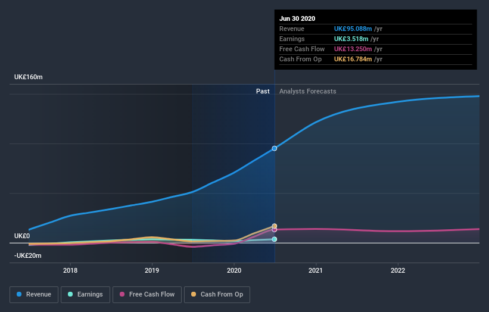Click the Free Cash Flow label in tooltip
The image size is (489, 312).
(x=302, y=49)
